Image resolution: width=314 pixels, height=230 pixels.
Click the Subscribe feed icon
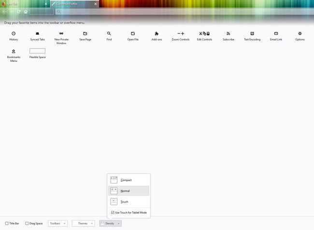tap(228, 34)
